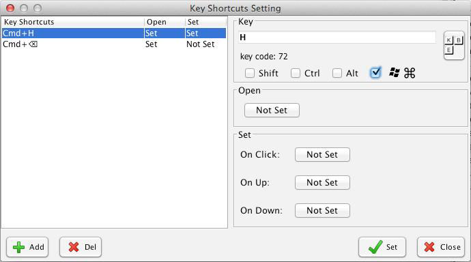Click the red X Close icon
471x262 pixels.
[x=429, y=247]
